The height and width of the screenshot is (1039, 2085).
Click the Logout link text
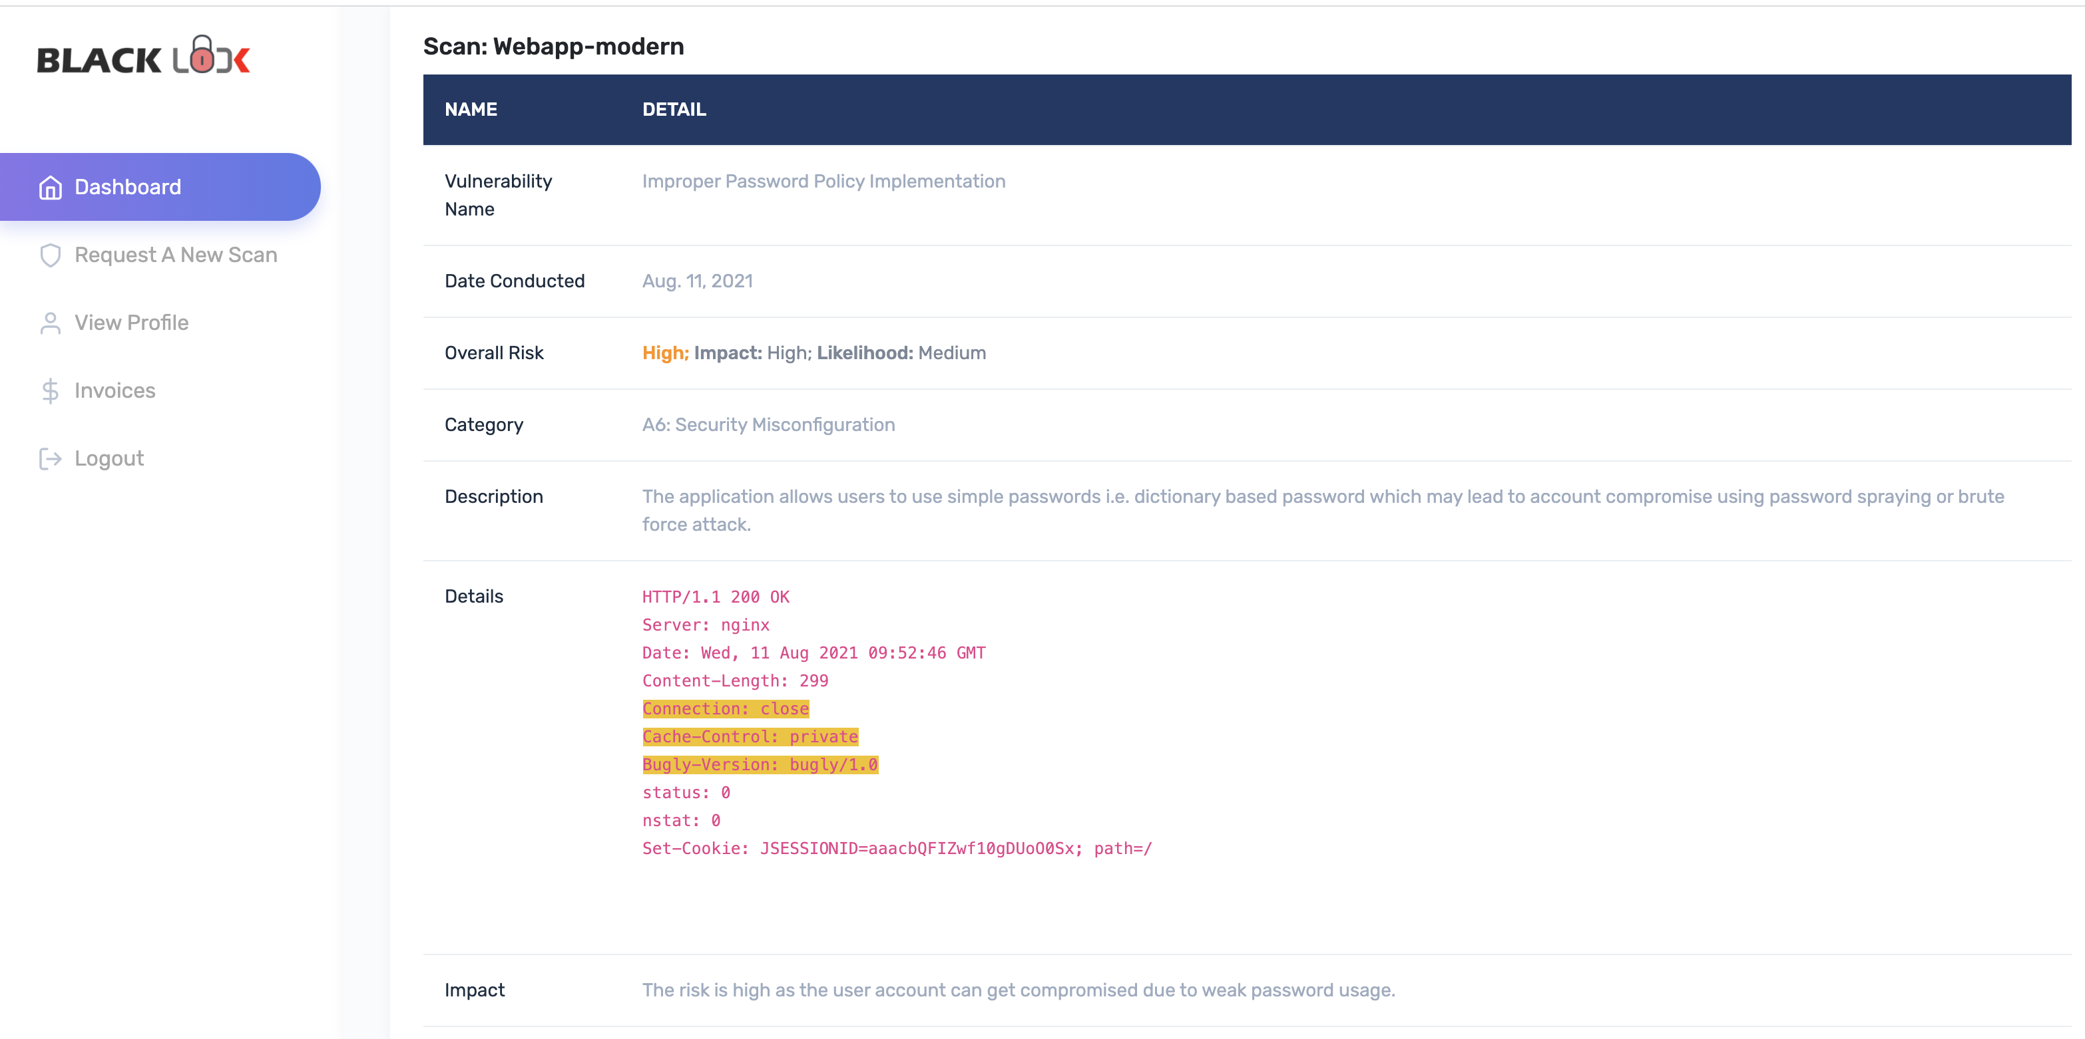tap(109, 458)
